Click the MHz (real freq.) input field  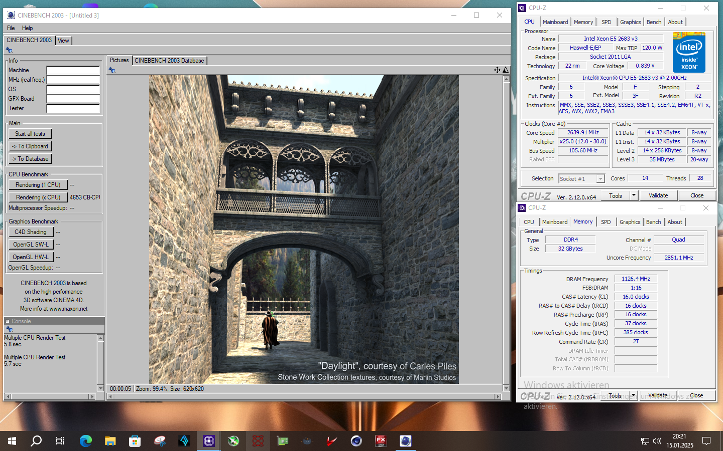73,80
